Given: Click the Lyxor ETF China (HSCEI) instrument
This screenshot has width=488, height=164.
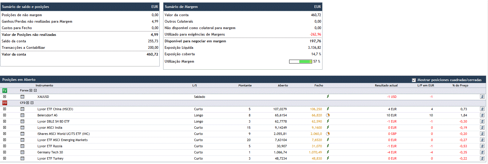Looking at the screenshot, I should coord(55,109).
